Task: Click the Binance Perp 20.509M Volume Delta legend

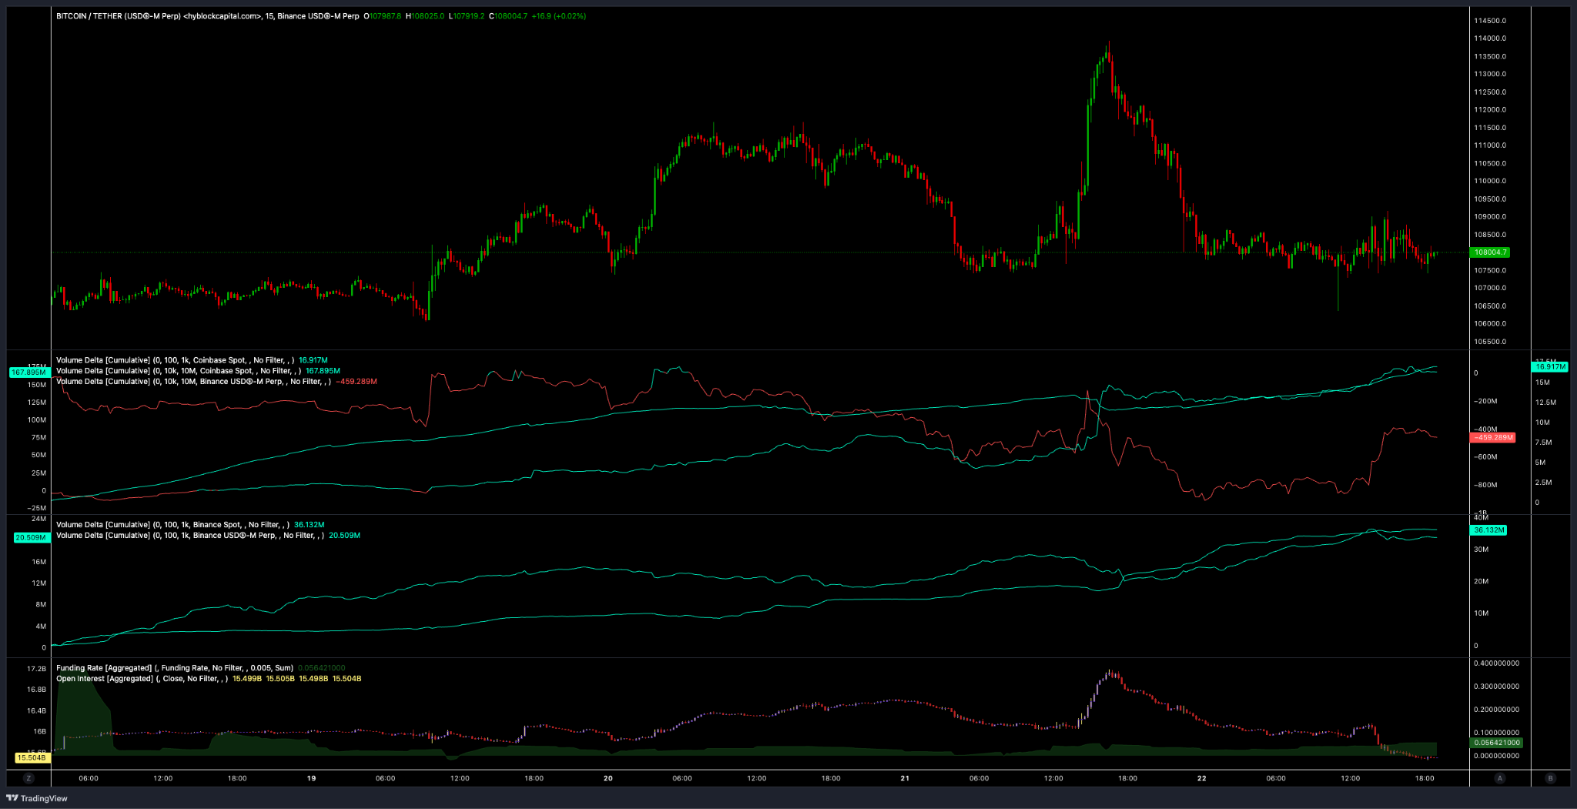Action: pyautogui.click(x=189, y=536)
